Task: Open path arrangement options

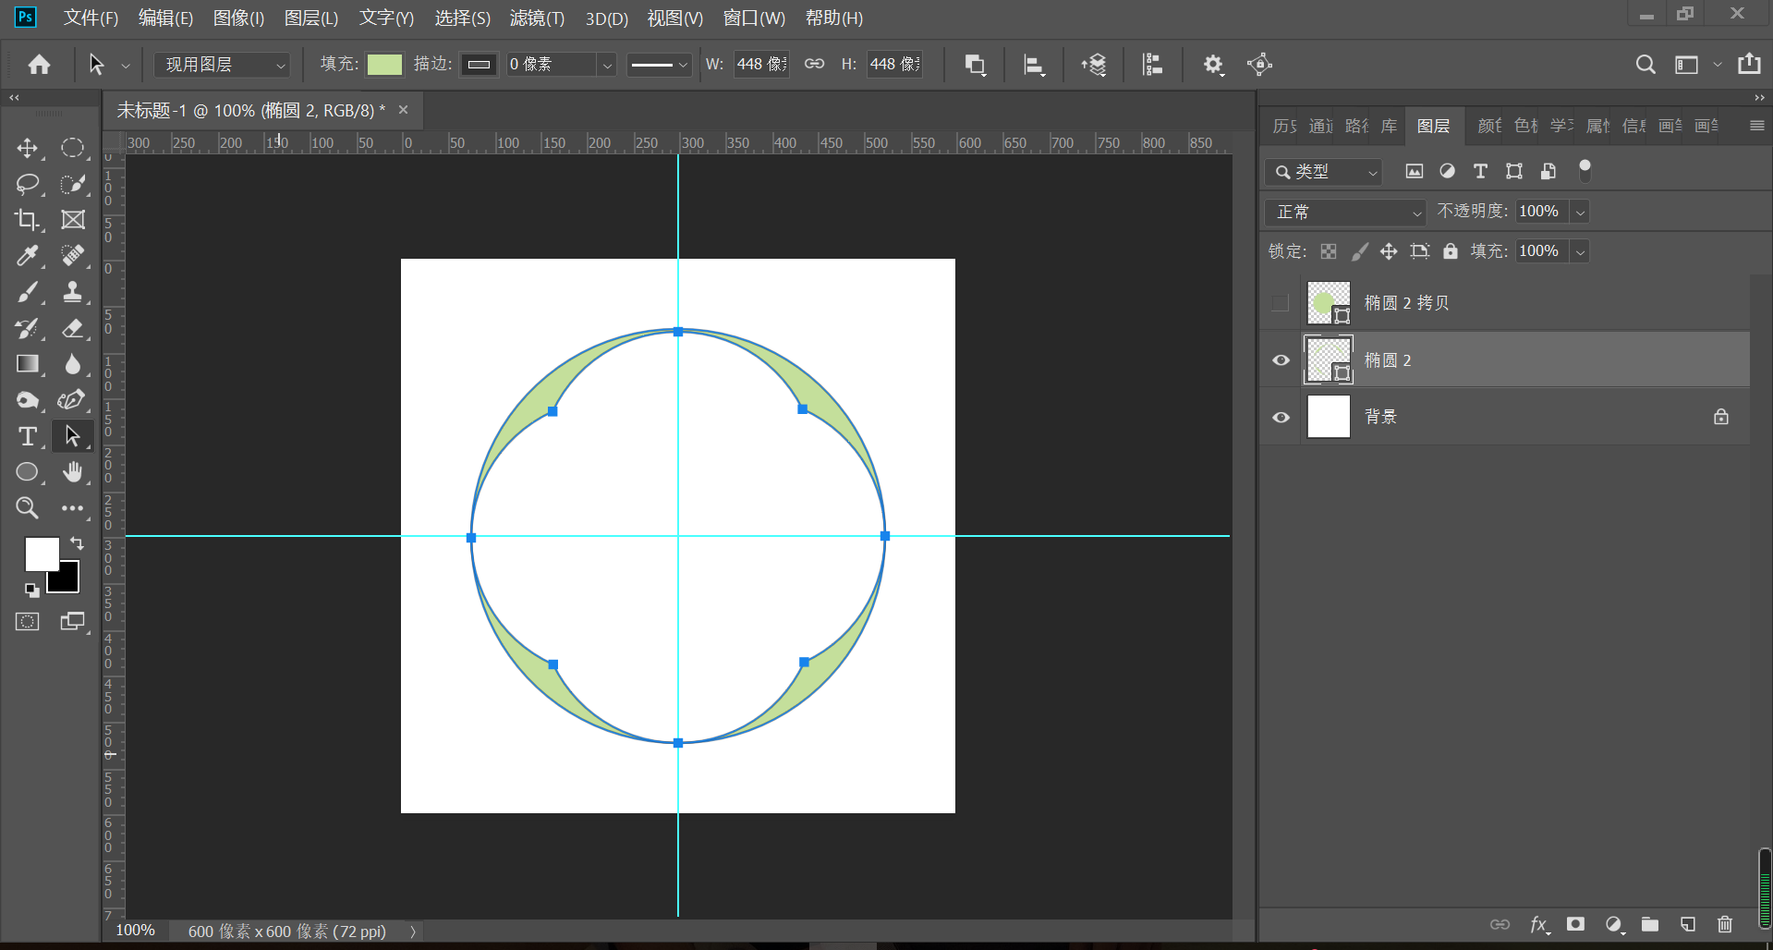Action: point(1094,65)
